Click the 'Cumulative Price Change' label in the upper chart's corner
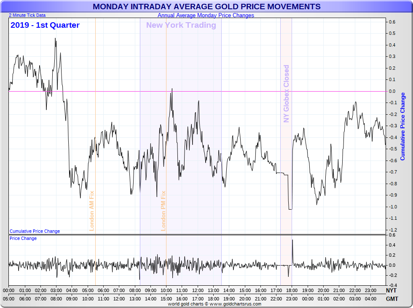The width and height of the screenshot is (413, 308). [x=35, y=231]
